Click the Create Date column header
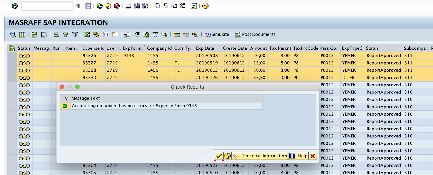 (235, 48)
